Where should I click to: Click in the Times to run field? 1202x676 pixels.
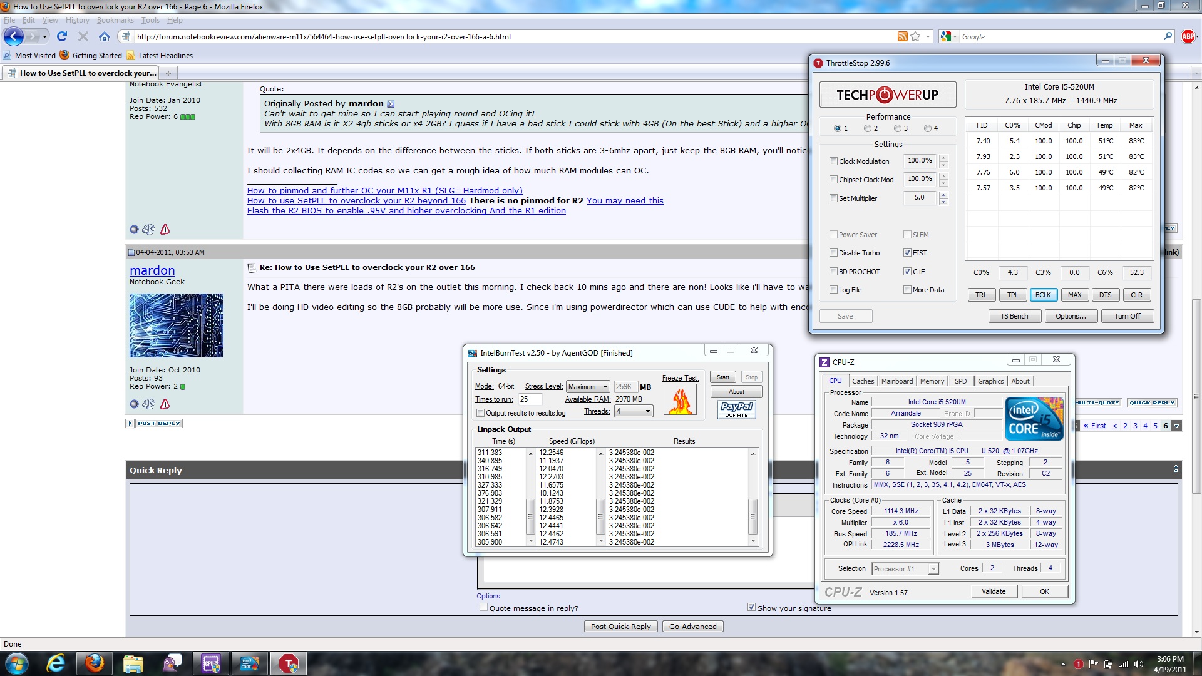(x=530, y=399)
